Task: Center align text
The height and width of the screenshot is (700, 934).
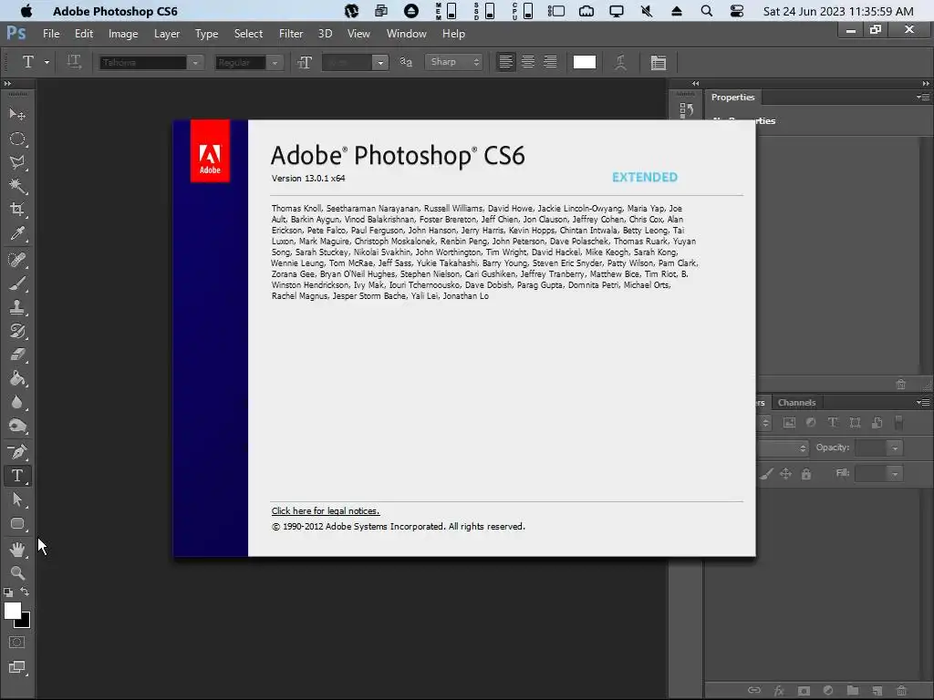Action: click(x=528, y=62)
